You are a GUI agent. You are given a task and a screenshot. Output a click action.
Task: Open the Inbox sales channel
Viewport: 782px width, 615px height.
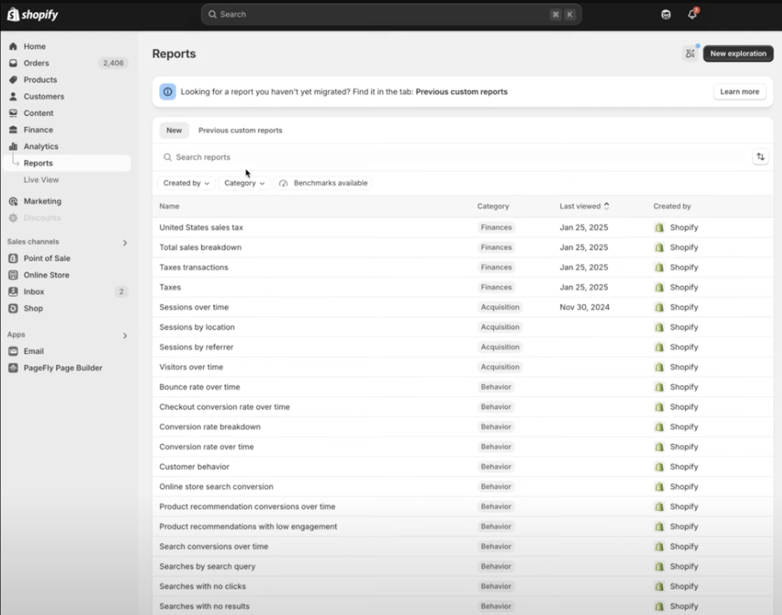coord(33,292)
